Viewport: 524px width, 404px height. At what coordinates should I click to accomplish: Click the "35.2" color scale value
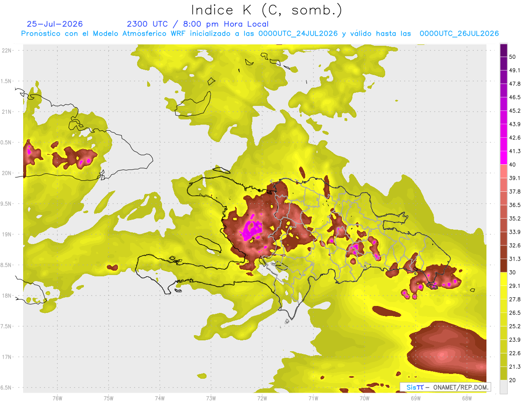coord(515,218)
